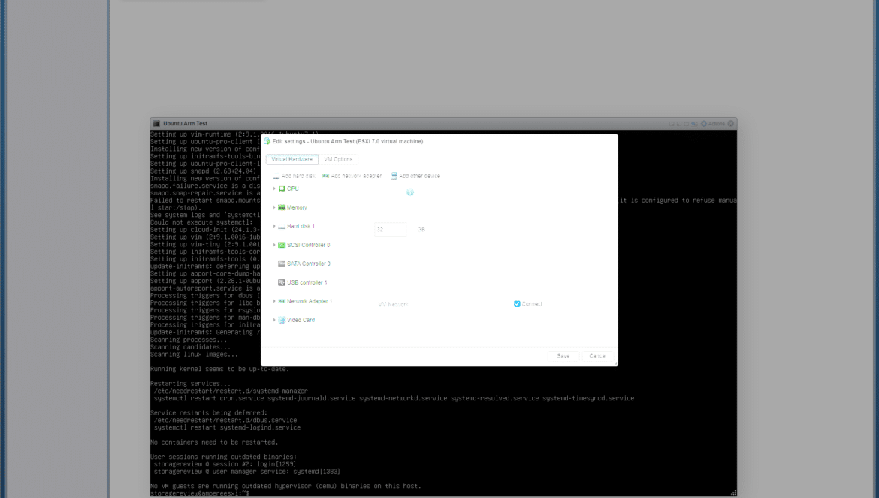Toggle the Connect checkbox for Network Adapter 1
This screenshot has width=879, height=498.
pos(517,304)
